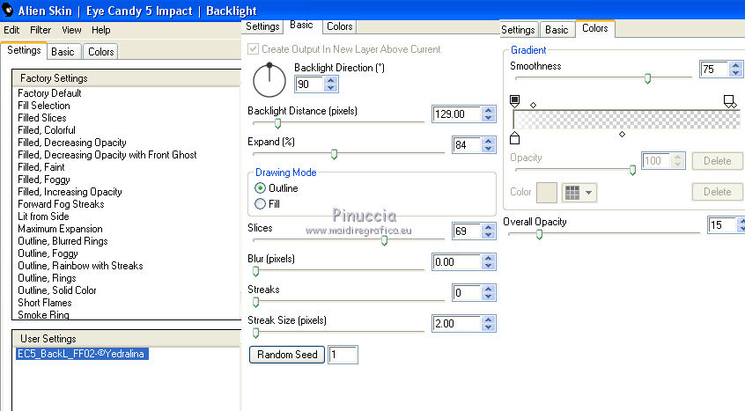This screenshot has height=411, width=745.
Task: Decrease Streak Size spinner value
Action: (x=488, y=327)
